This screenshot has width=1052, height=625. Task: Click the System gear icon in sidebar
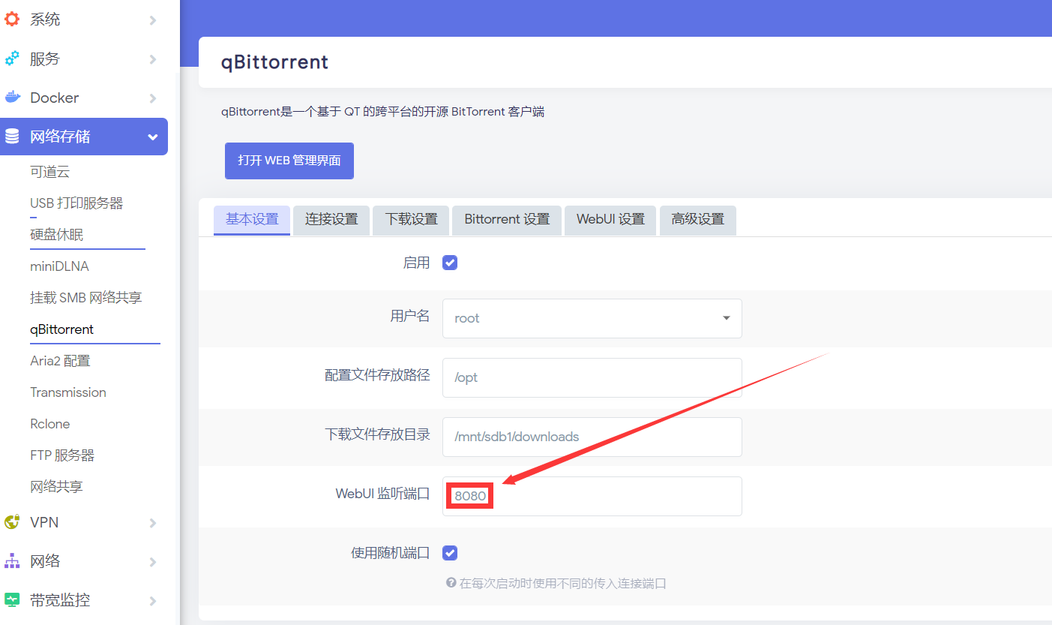tap(12, 20)
